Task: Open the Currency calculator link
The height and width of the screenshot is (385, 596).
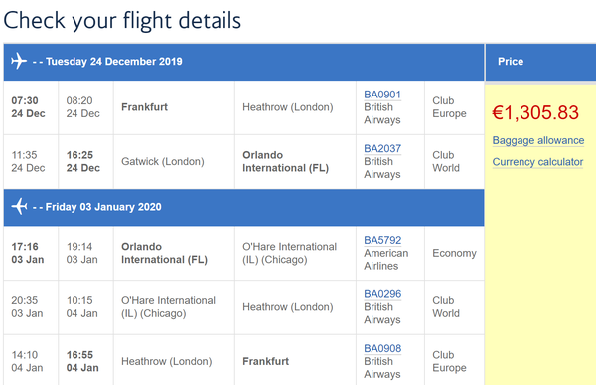Action: (x=537, y=162)
